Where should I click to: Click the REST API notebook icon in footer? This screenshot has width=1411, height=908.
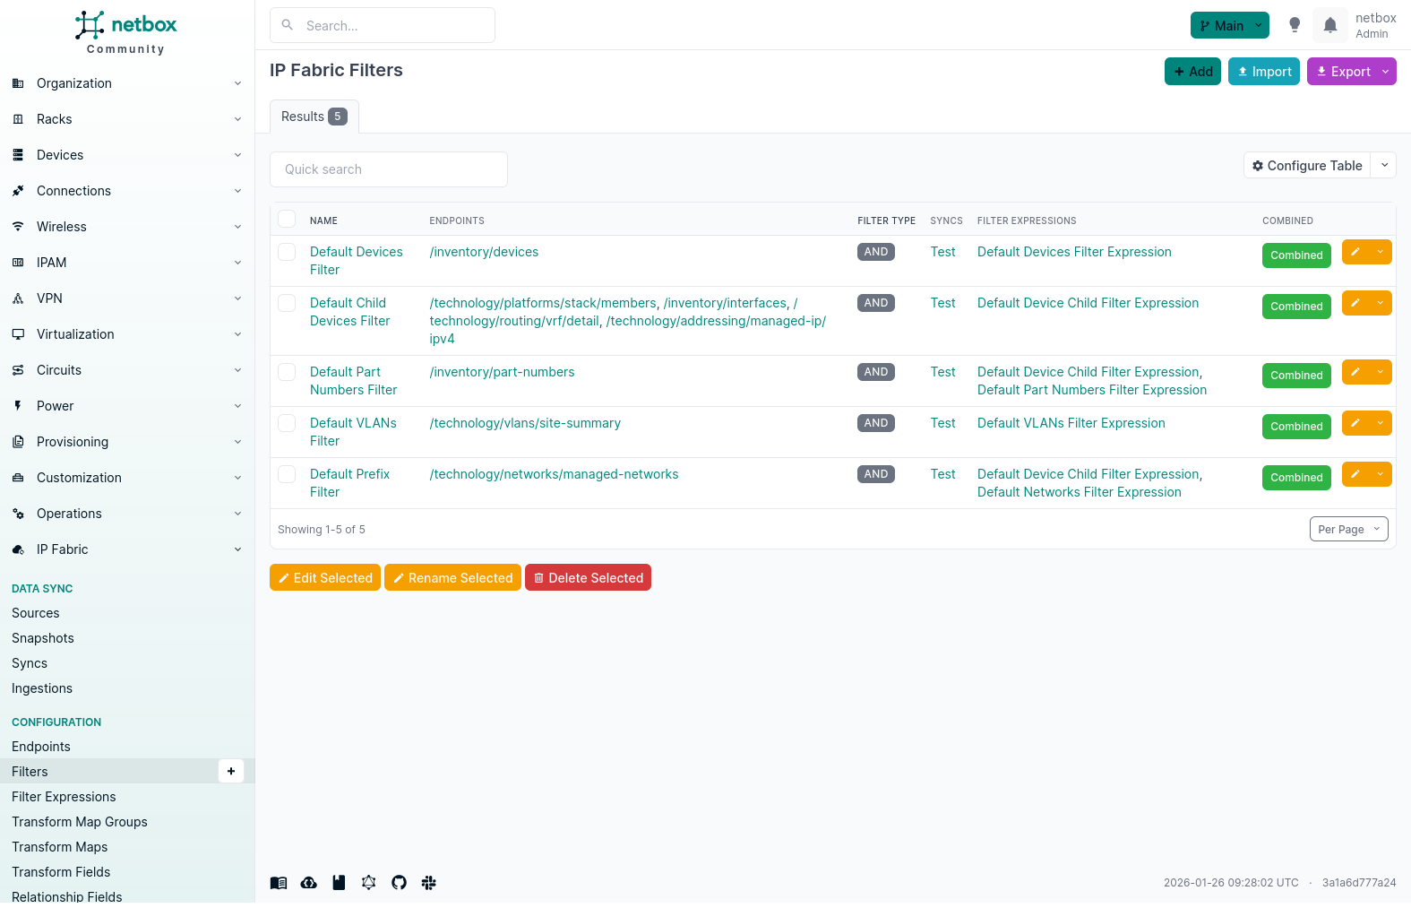(x=339, y=883)
